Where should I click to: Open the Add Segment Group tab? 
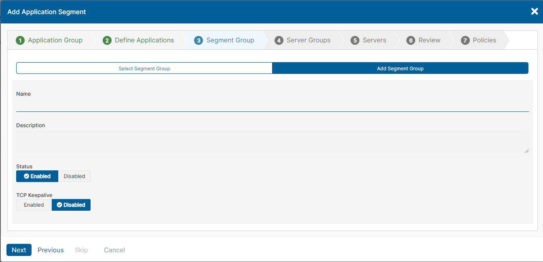click(x=400, y=68)
